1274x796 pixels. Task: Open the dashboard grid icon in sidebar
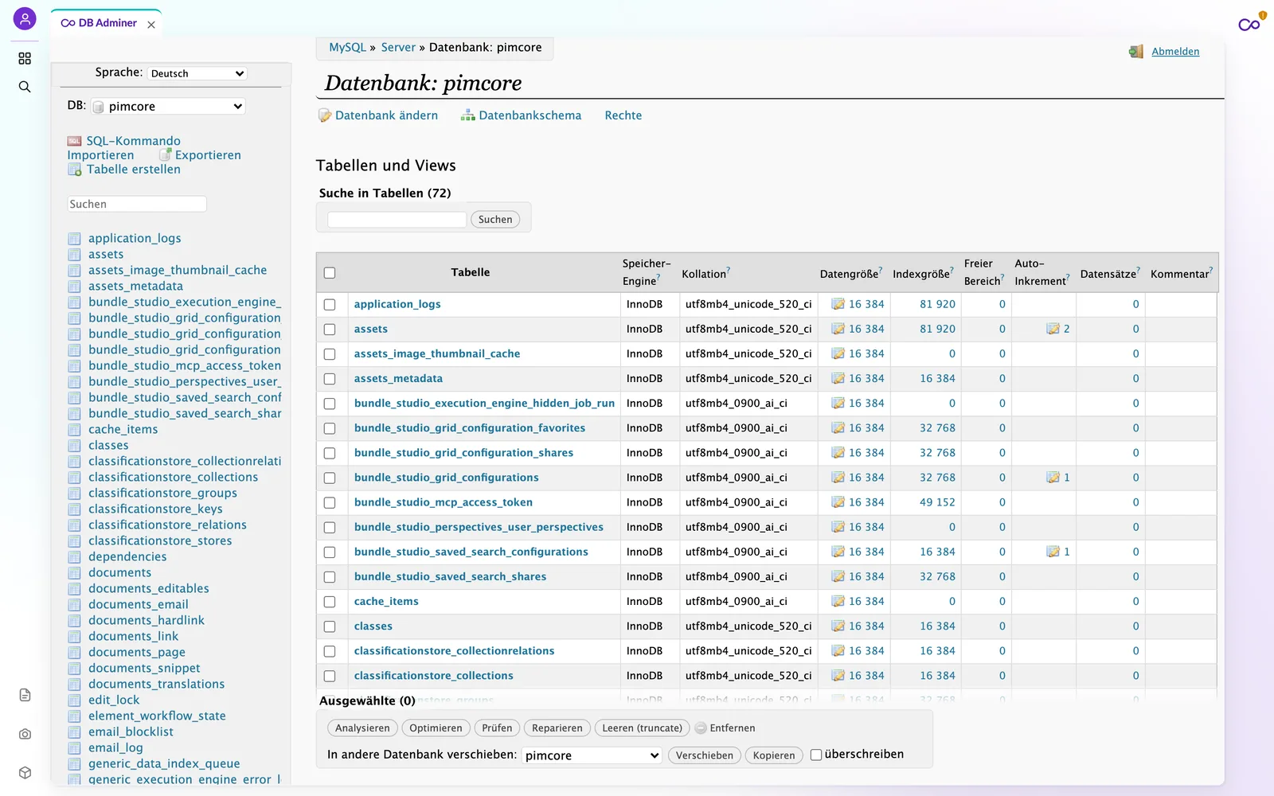(25, 58)
